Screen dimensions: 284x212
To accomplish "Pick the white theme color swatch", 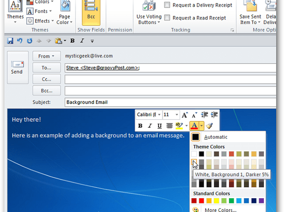I will tap(194, 154).
